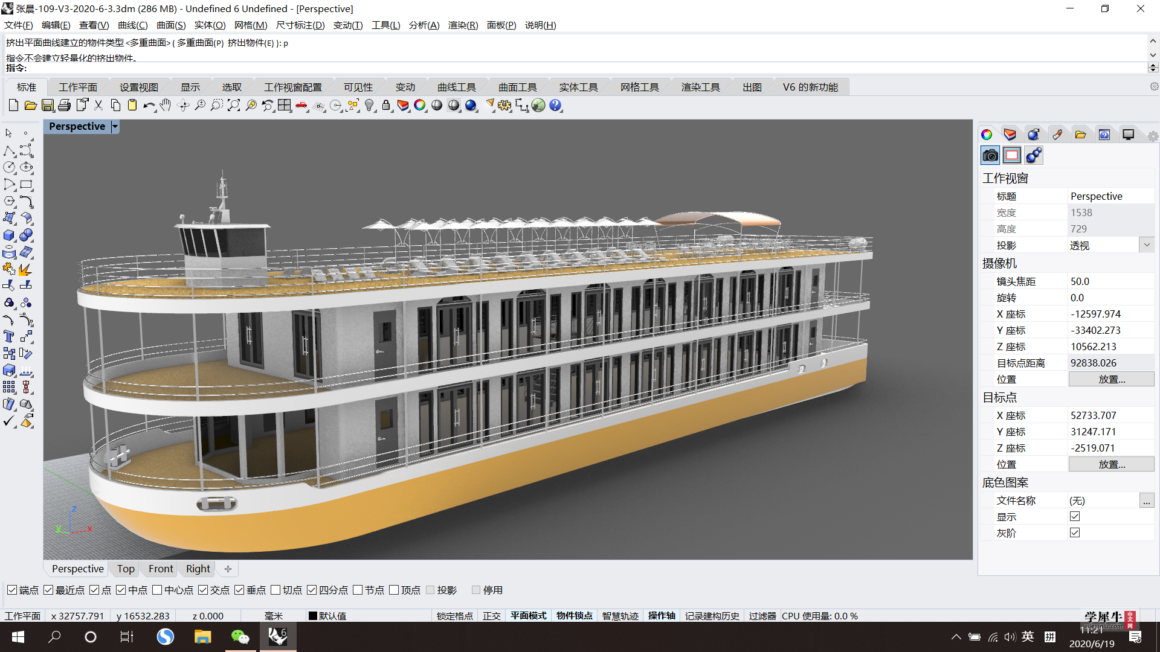
Task: Click the glossy blue Render sphere icon
Action: click(x=471, y=106)
